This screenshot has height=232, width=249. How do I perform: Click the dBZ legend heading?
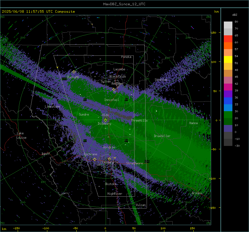click(235, 15)
